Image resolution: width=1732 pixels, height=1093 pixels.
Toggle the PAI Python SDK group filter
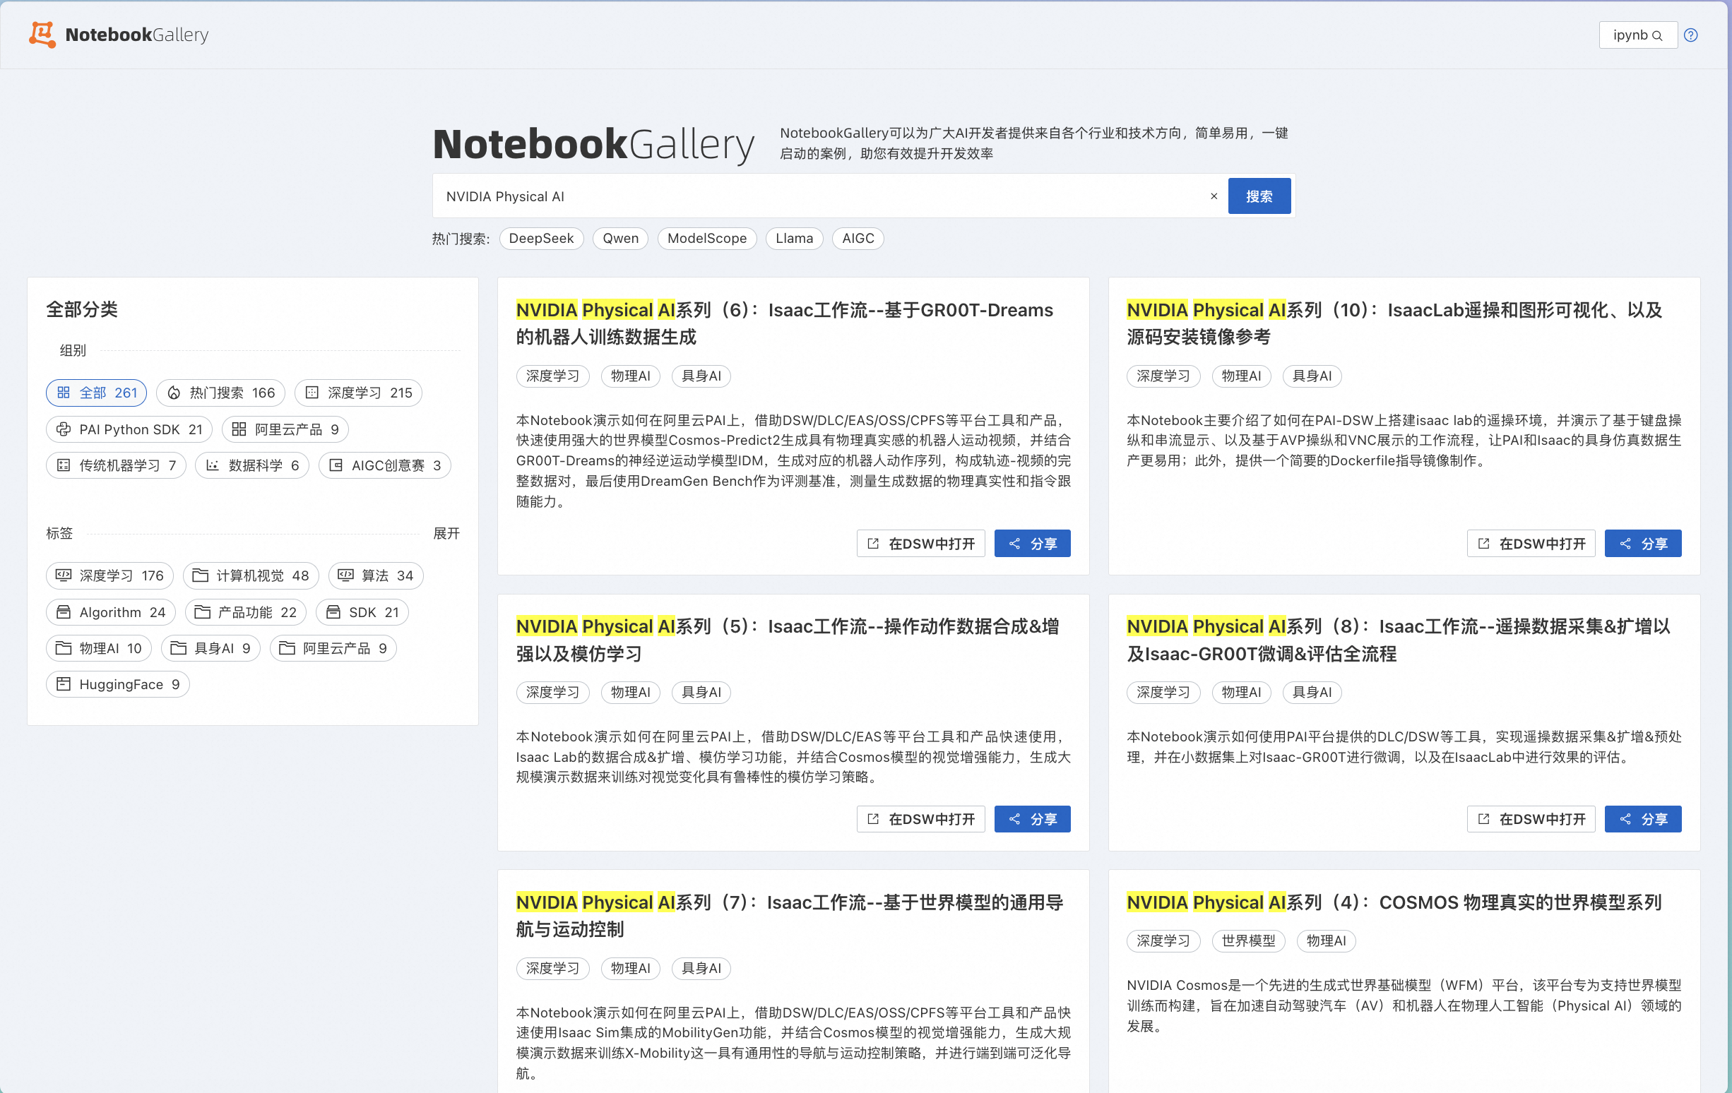point(129,429)
